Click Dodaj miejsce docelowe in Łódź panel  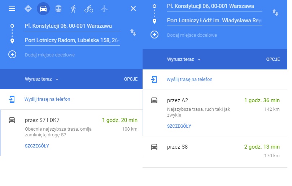[192, 35]
